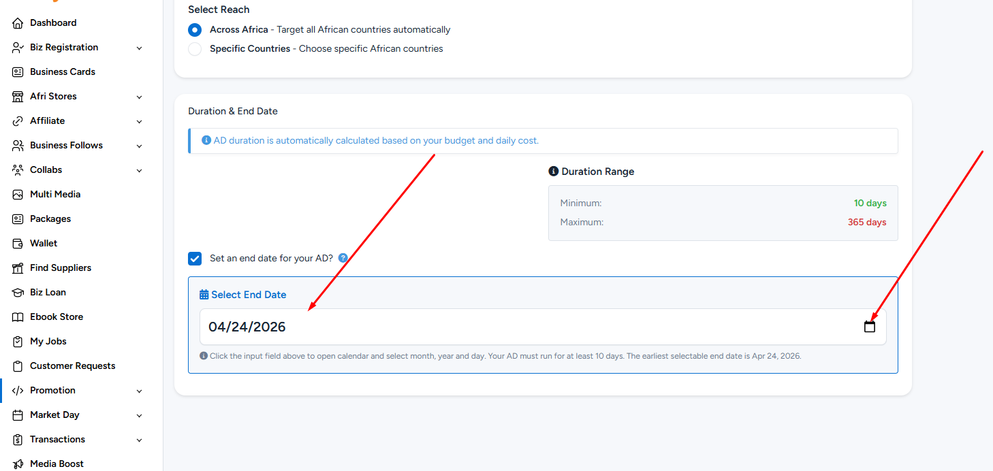The width and height of the screenshot is (993, 471).
Task: Click the Afri Stores shop icon
Action: pos(18,97)
